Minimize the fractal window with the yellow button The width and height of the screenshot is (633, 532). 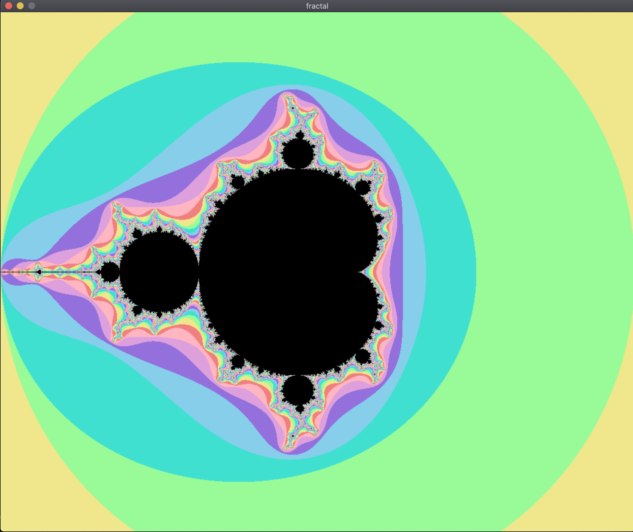pos(20,6)
